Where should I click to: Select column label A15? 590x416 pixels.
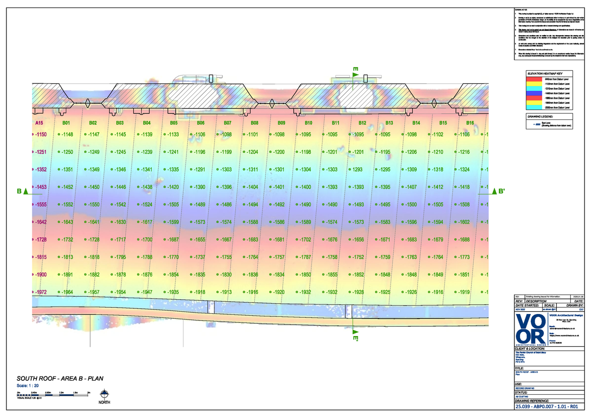pyautogui.click(x=39, y=123)
